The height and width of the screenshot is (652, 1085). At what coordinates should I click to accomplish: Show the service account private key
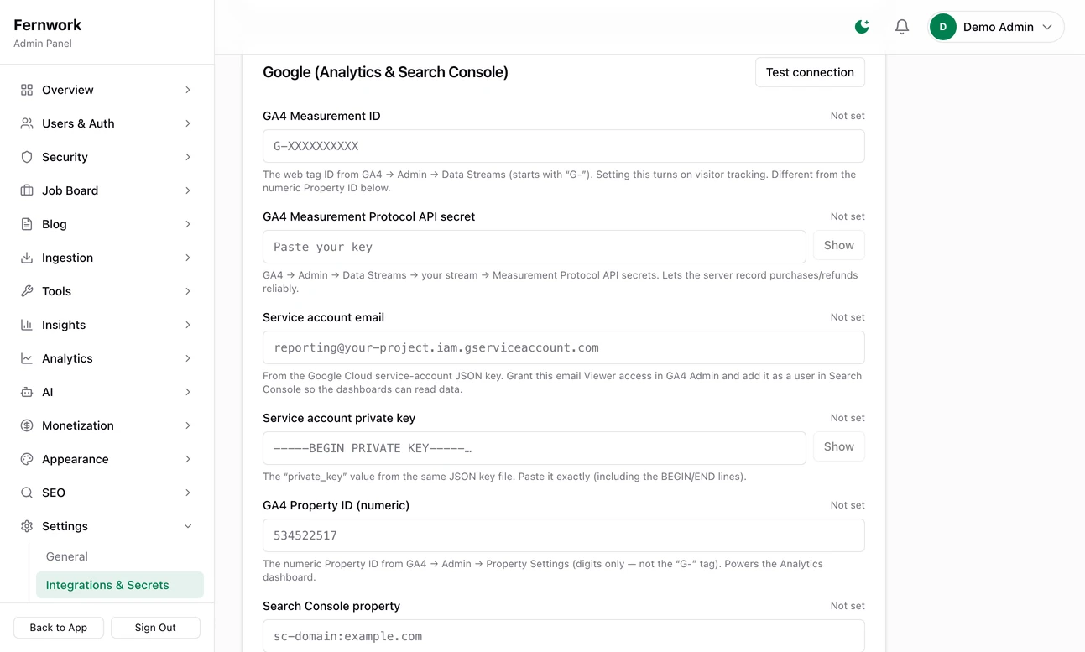coord(839,446)
